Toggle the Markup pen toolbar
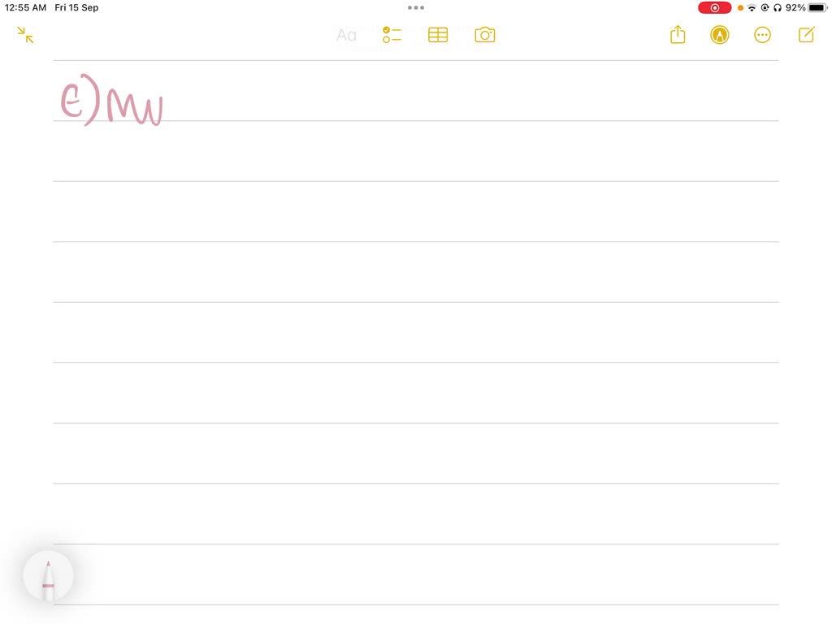Screen dimensions: 832x624 pos(720,35)
